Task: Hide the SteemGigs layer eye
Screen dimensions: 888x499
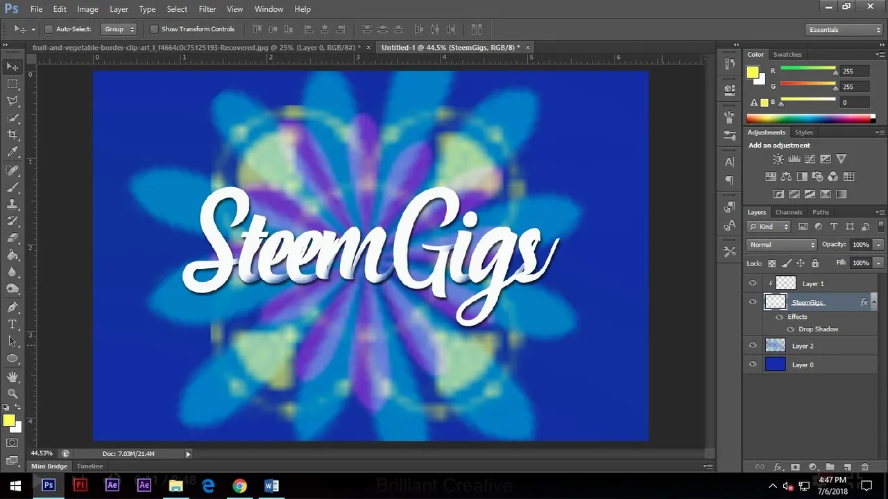Action: (753, 301)
